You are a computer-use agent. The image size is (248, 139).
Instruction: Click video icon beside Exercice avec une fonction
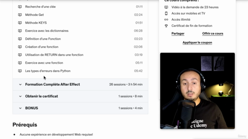tap(20, 63)
